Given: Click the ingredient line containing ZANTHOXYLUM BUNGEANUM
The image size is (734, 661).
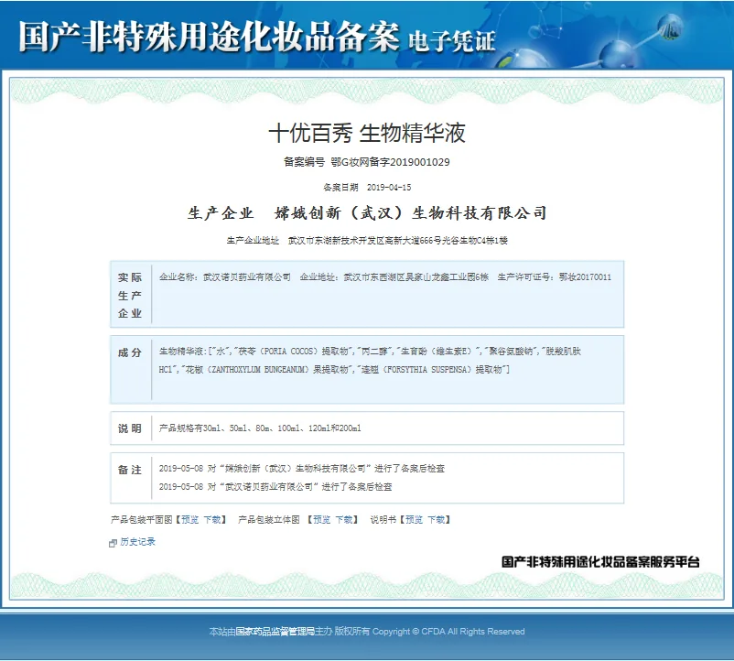Looking at the screenshot, I should click(334, 369).
